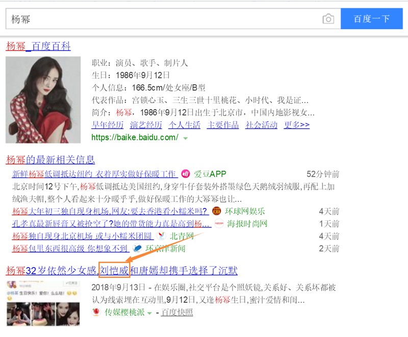408x337 pixels.
Task: Click the 1天前 timestamp
Action: click(x=329, y=224)
